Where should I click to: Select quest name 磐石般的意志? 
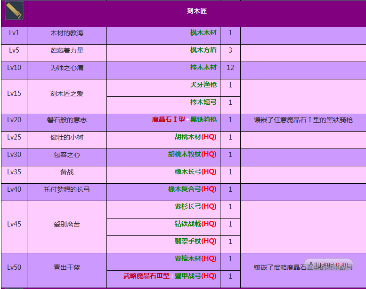click(67, 120)
